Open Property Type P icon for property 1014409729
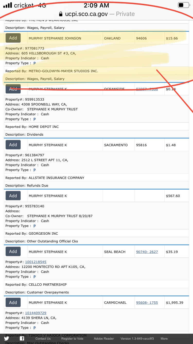Viewport: 193px width, 344px height. (x=34, y=328)
